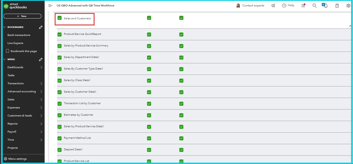Toggle middle-column checkbox for Sales and Customers
This screenshot has width=353, height=164.
[x=149, y=18]
